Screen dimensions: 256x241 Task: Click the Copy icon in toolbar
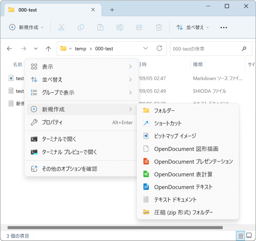[x=81, y=28]
